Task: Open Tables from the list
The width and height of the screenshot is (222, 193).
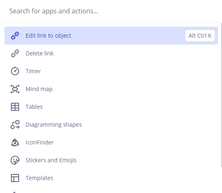Action: tap(111, 107)
